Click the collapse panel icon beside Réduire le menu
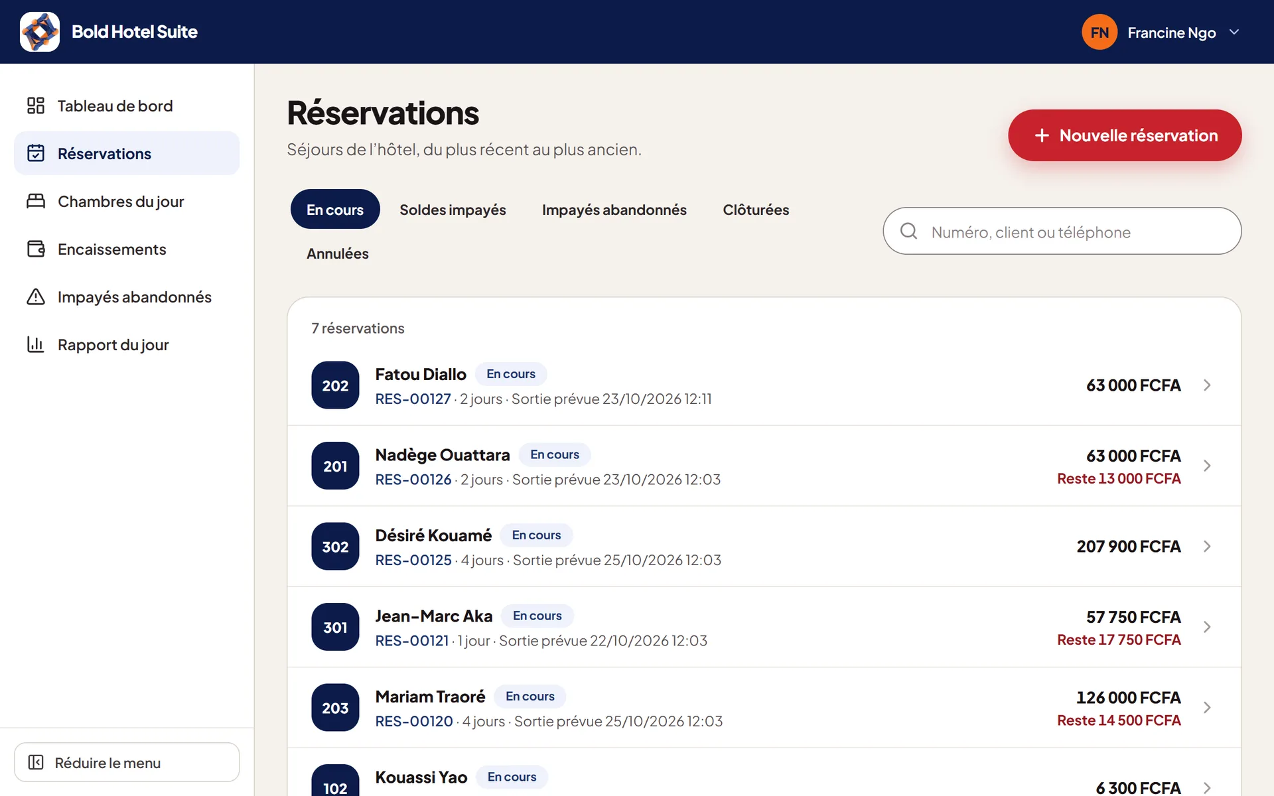This screenshot has width=1274, height=796. point(36,762)
